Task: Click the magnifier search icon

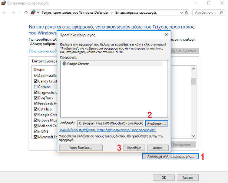Action: pos(221,13)
